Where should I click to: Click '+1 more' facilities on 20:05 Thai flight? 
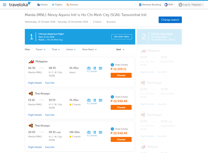(92, 136)
